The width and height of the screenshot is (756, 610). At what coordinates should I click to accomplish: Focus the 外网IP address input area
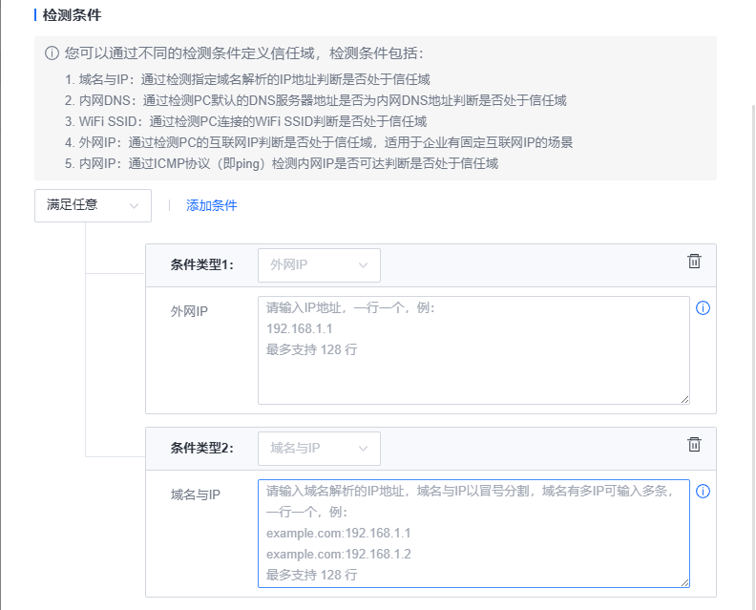(472, 350)
